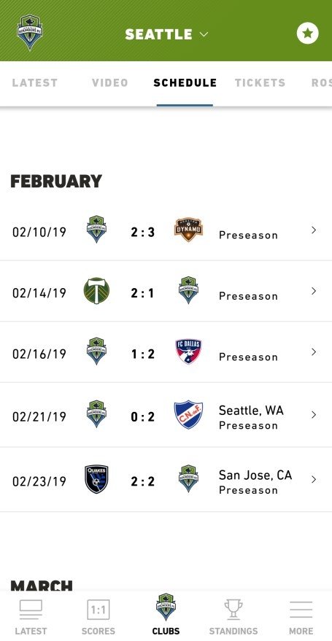Open Standings trophy in bottom navigation
This screenshot has height=641, width=332.
(233, 617)
